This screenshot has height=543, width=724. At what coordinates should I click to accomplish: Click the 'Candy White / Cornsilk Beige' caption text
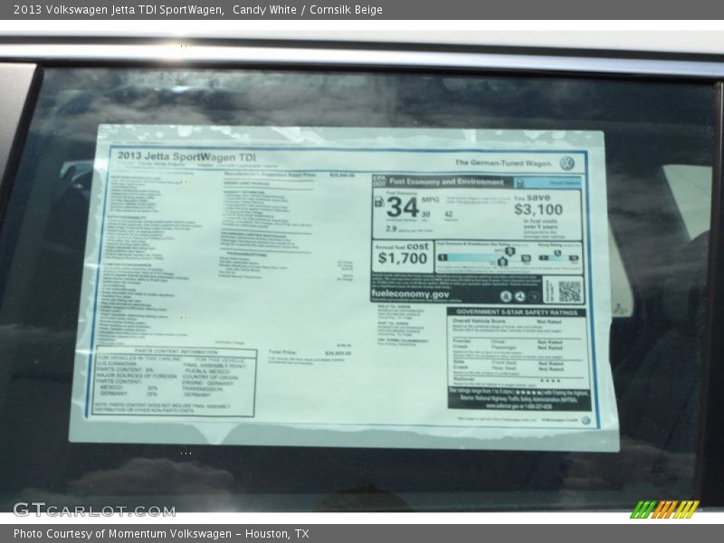308,10
